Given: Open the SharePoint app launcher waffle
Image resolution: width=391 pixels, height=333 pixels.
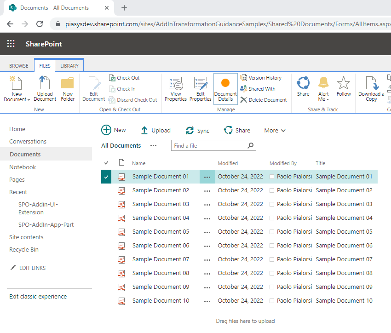Looking at the screenshot, I should [10, 44].
